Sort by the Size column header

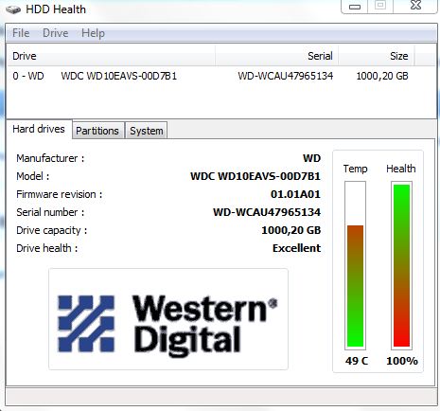[x=377, y=56]
